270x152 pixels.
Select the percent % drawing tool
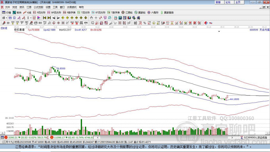point(145,23)
